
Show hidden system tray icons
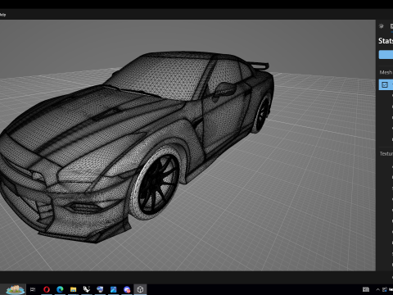[x=378, y=289]
